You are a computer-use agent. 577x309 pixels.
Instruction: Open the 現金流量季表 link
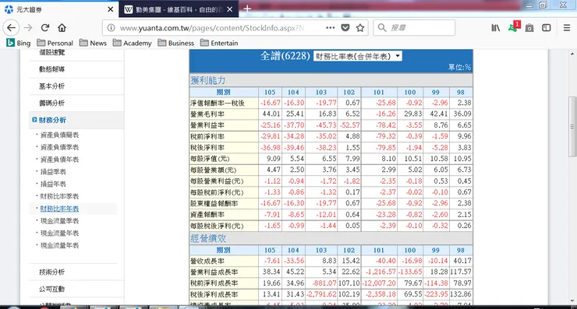[59, 221]
